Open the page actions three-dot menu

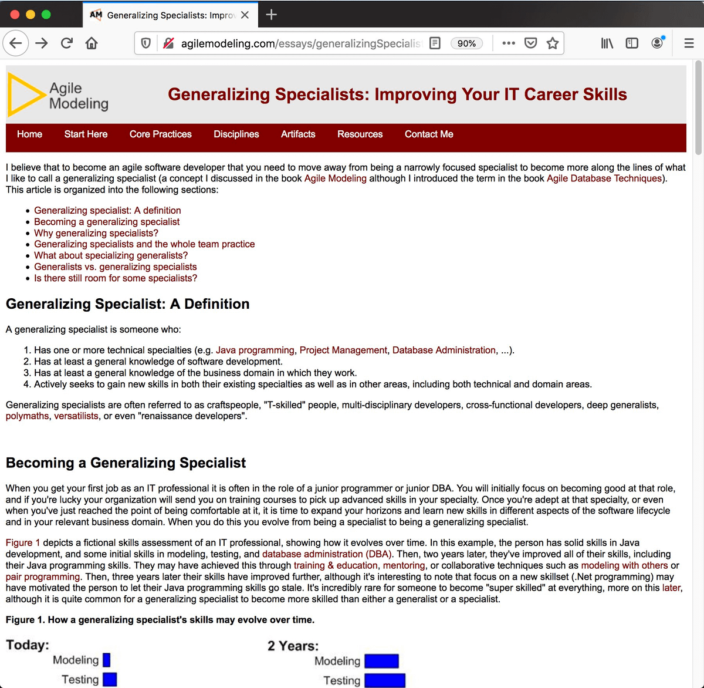[x=509, y=43]
